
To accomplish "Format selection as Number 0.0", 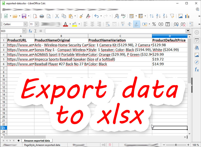I will pos(161,24).
